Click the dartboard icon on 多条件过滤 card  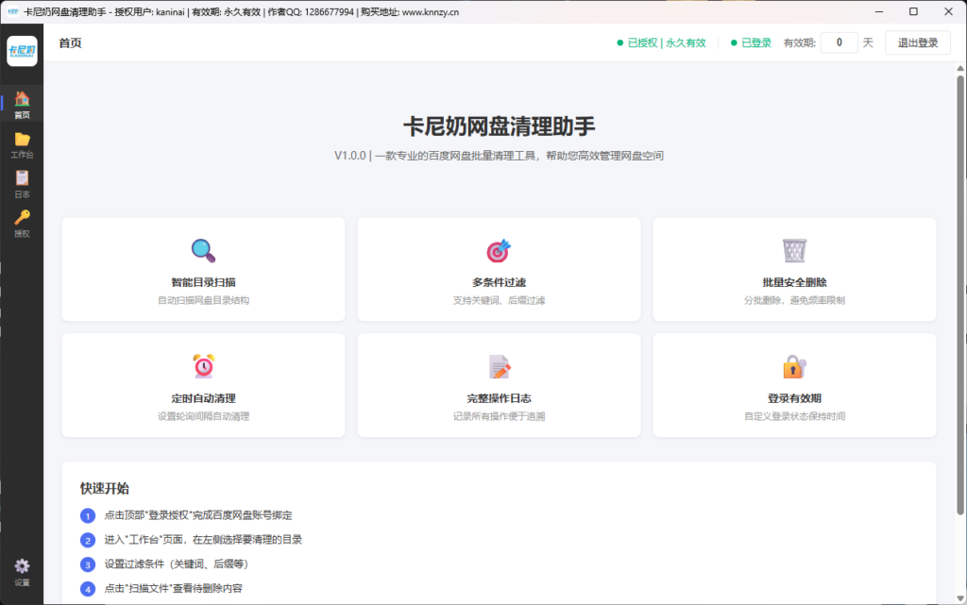click(499, 252)
